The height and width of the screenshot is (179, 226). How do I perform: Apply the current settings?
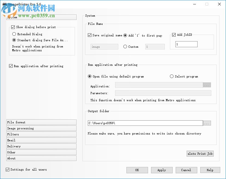(x=161, y=170)
